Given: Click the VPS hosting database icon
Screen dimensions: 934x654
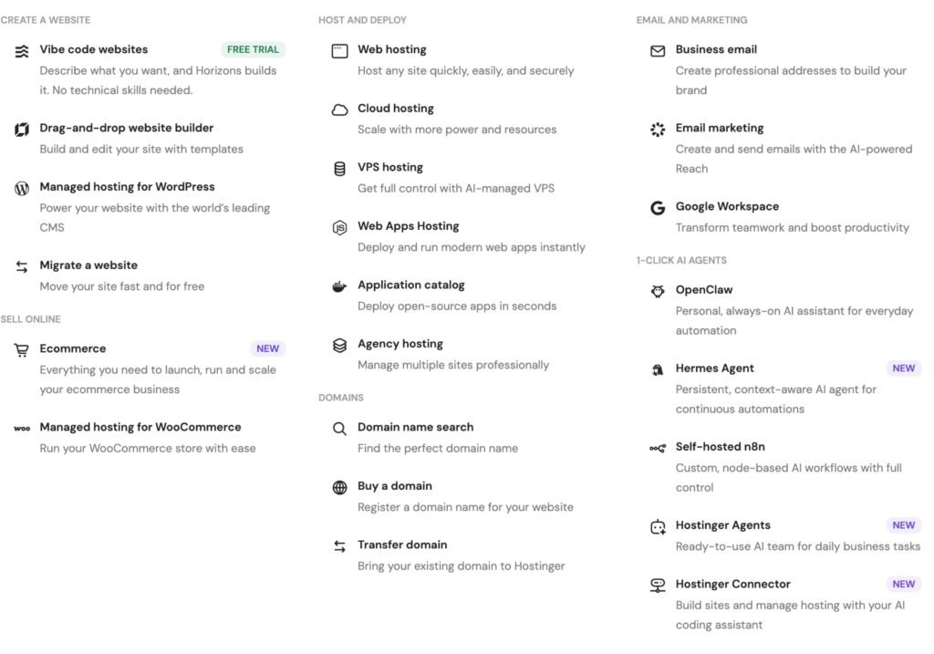Looking at the screenshot, I should click(339, 169).
